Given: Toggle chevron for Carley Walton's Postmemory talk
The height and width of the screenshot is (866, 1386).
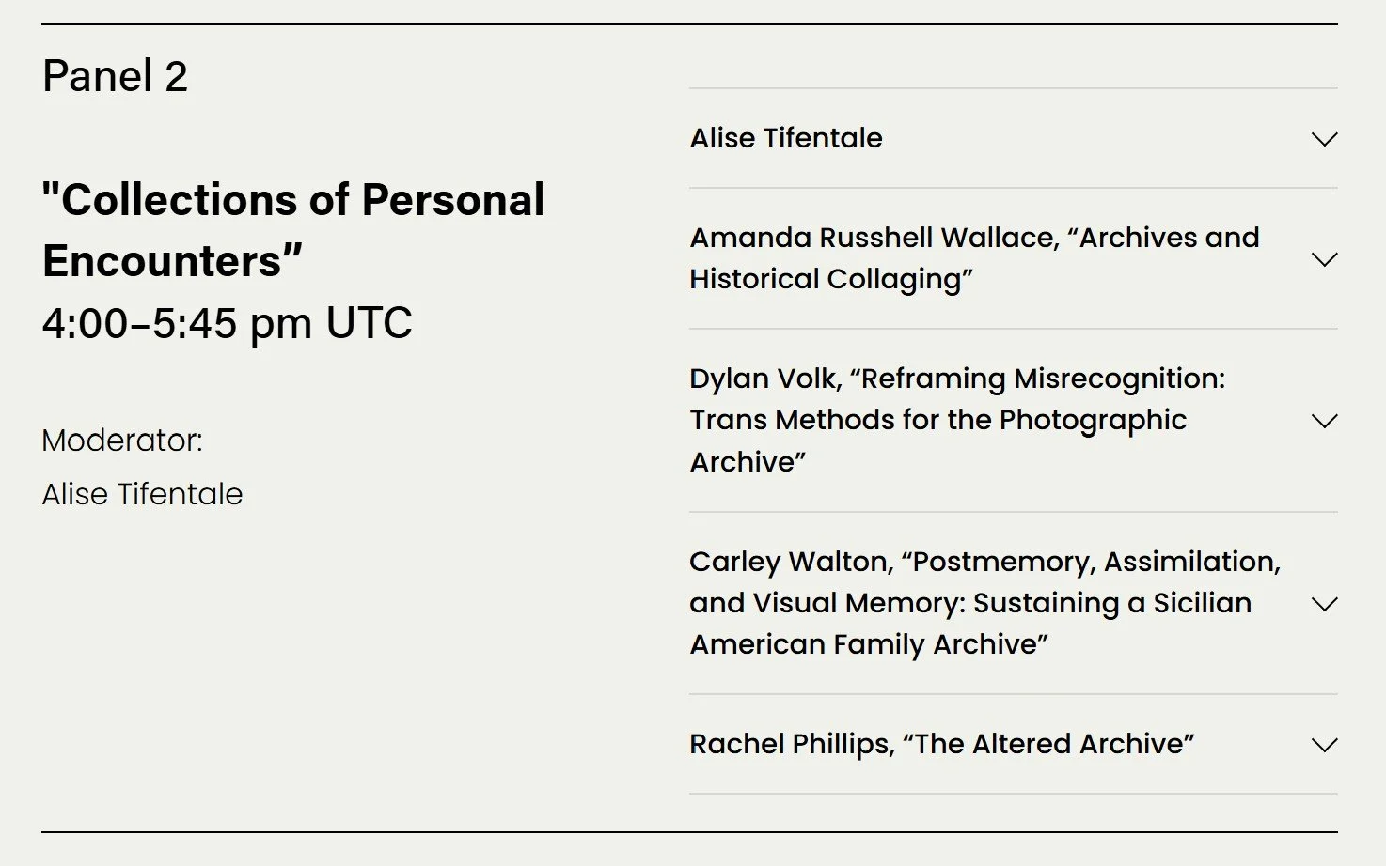Looking at the screenshot, I should click(x=1324, y=604).
